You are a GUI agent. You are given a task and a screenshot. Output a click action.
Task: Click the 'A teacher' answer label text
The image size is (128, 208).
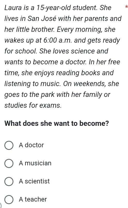(x=33, y=199)
